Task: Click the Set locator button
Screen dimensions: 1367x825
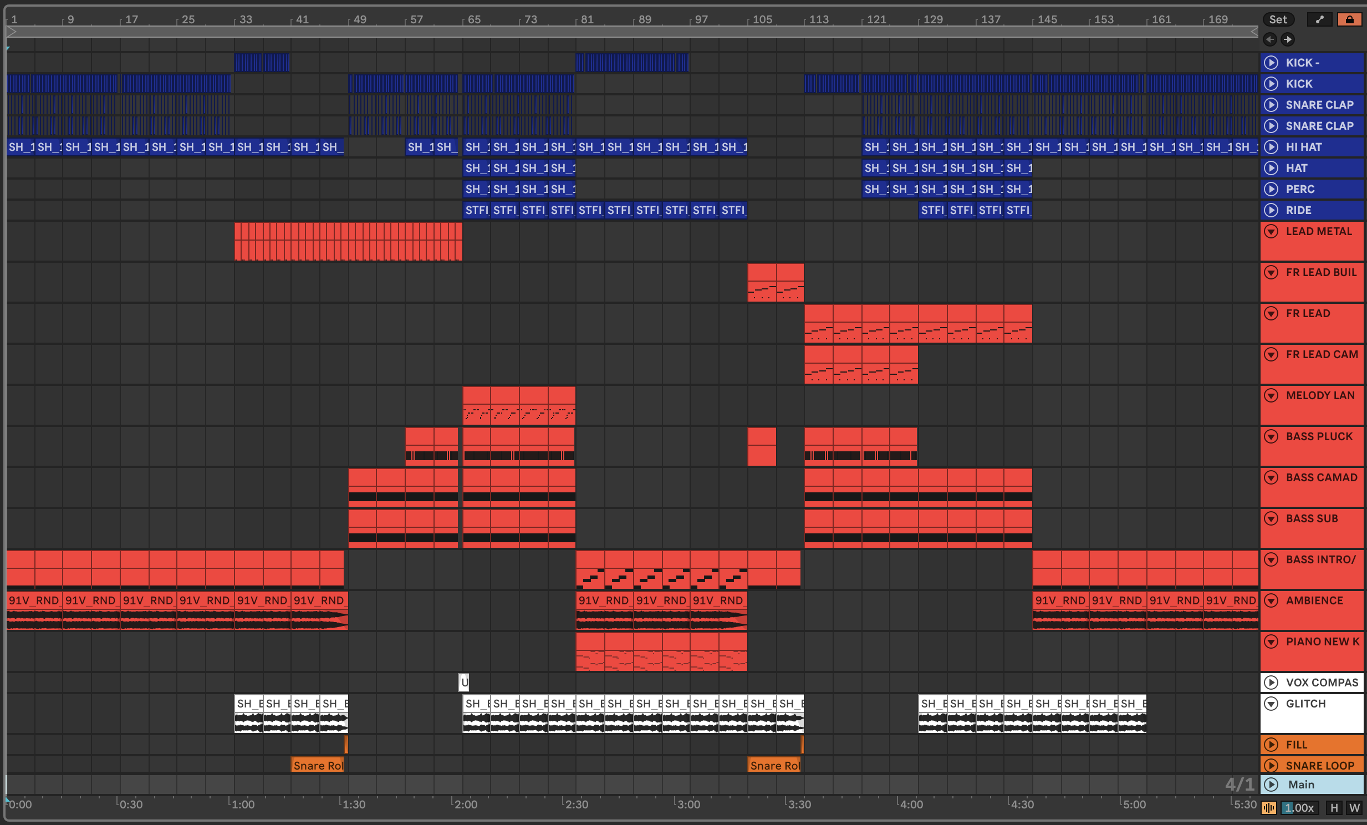Action: tap(1278, 19)
